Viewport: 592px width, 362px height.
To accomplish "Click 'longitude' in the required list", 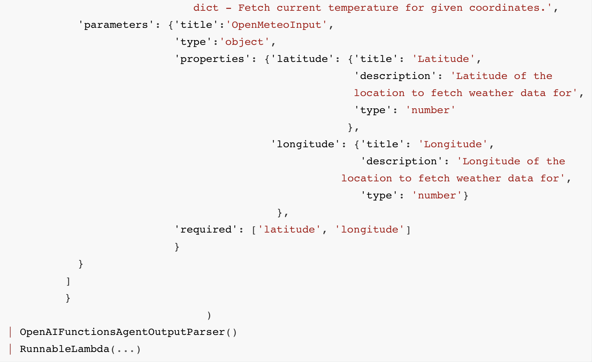I will coord(370,230).
